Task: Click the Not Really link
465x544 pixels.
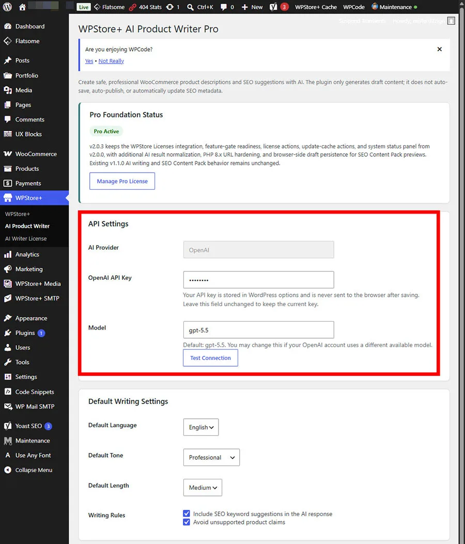Action: pos(111,61)
